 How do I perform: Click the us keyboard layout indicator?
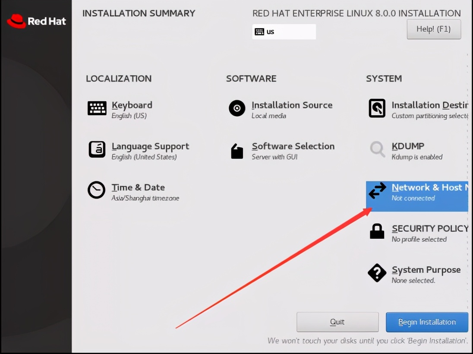[284, 32]
